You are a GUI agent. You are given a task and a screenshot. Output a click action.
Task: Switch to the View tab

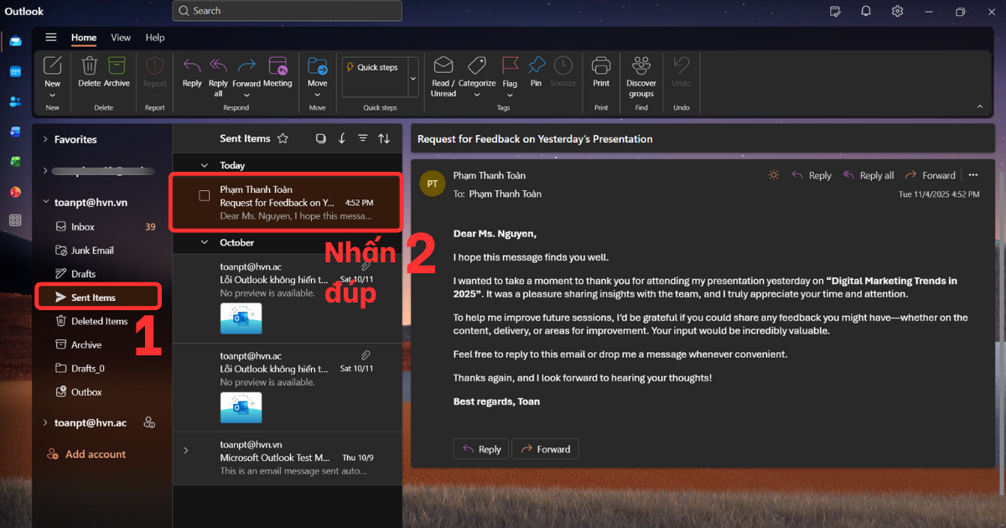point(121,38)
